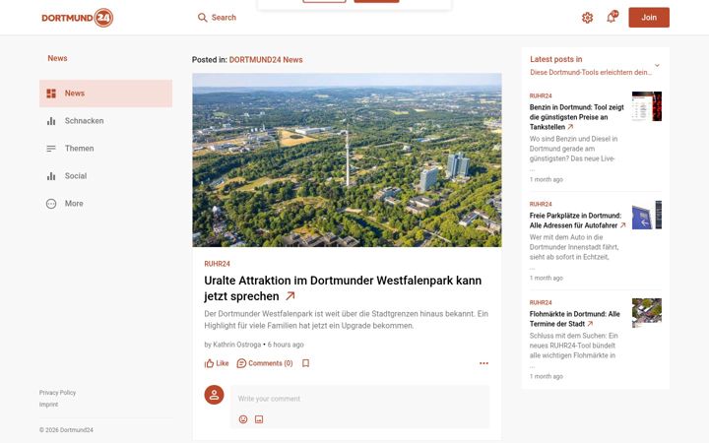Open Themen in the sidebar
Screen dimensions: 709x443
tap(105, 149)
